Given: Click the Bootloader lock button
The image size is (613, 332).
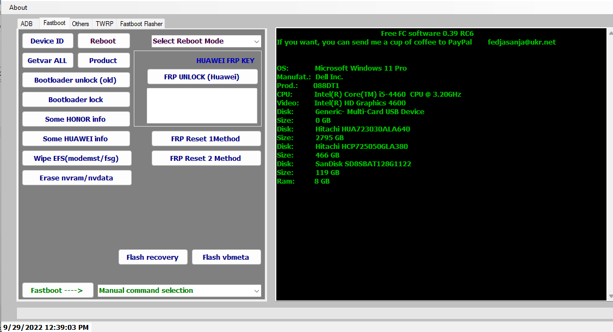Looking at the screenshot, I should [x=76, y=99].
